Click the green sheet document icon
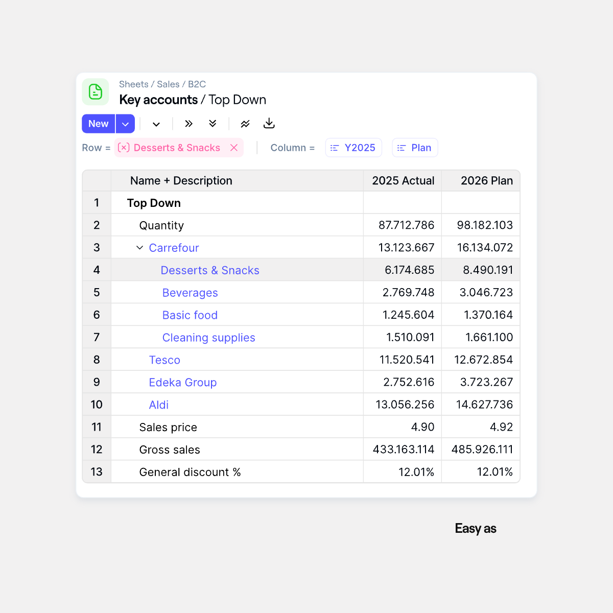 click(96, 92)
